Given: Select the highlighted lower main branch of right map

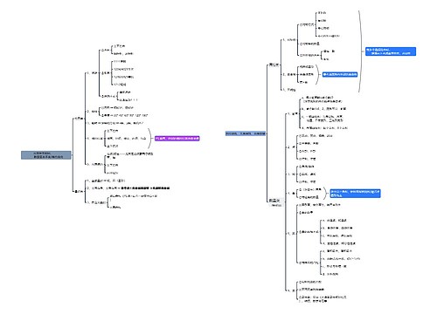Looking at the screenshot, I should pyautogui.click(x=274, y=201).
